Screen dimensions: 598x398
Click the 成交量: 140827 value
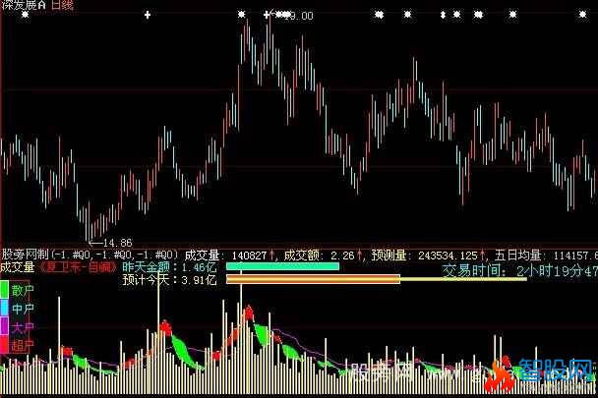[226, 256]
